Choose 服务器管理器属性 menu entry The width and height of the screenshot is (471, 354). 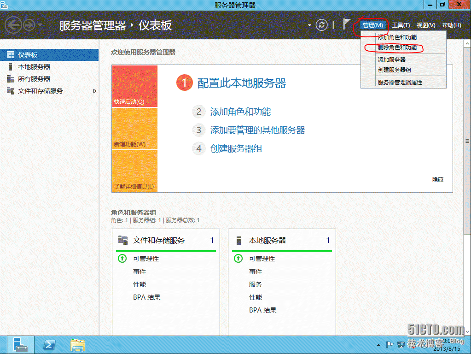[x=403, y=83]
